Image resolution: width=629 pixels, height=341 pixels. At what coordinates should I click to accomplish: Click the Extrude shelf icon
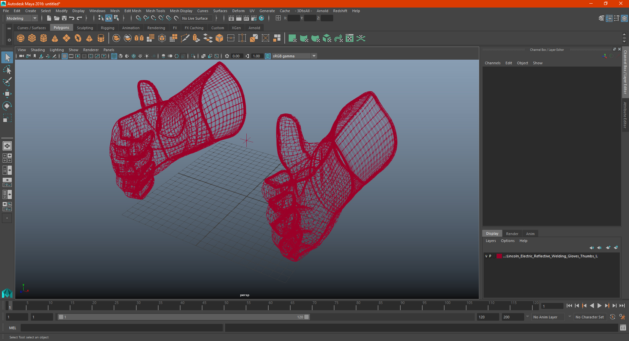[x=197, y=38]
